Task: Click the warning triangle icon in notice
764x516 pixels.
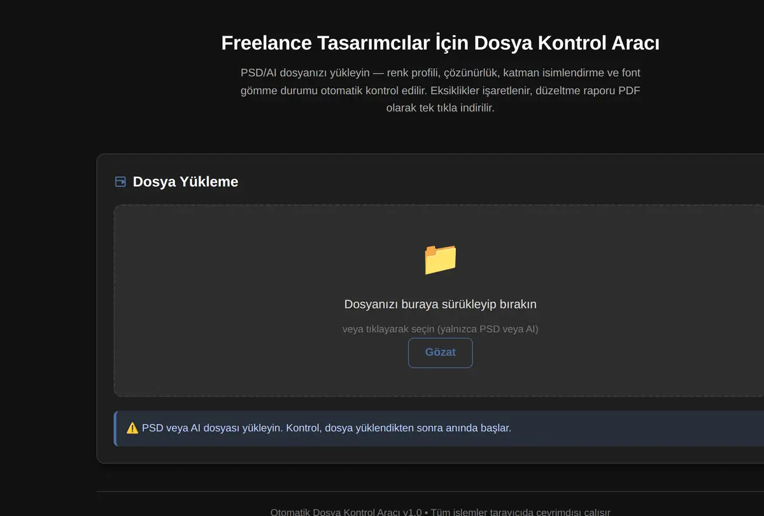Action: pyautogui.click(x=132, y=428)
